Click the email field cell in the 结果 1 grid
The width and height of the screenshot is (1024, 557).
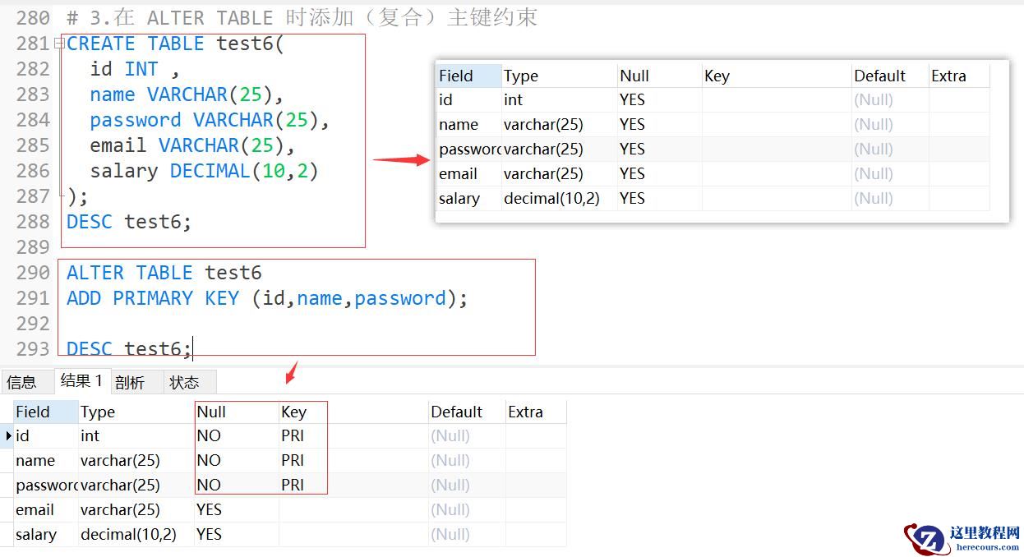(45, 509)
